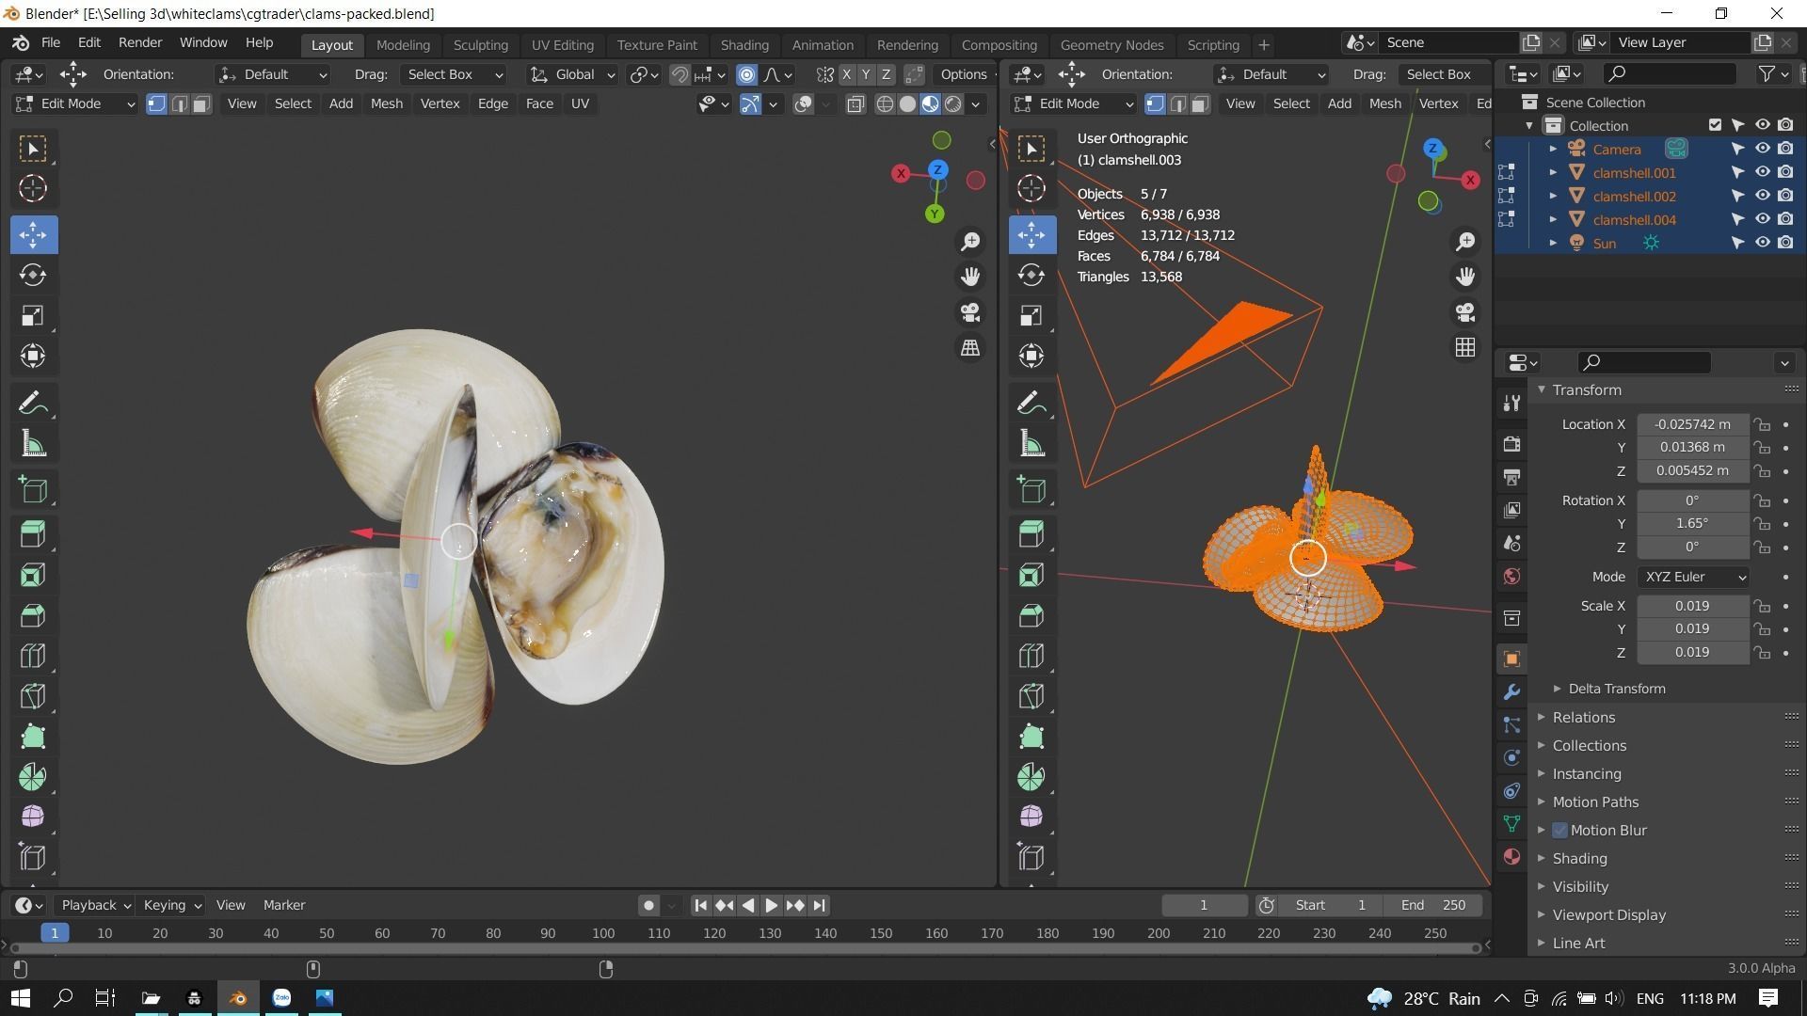Enable vertex select mode in left viewport
1807x1016 pixels.
tap(157, 103)
